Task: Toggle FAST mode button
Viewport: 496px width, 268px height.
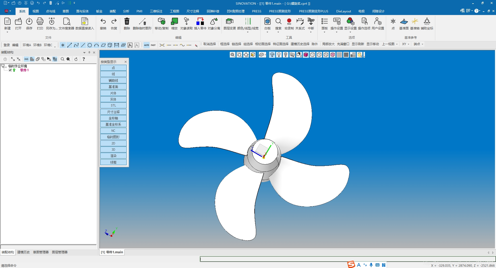Action: coord(153,45)
